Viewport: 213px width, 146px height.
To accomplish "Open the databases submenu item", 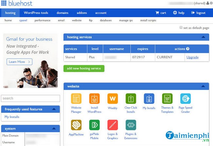I will click(x=106, y=20).
